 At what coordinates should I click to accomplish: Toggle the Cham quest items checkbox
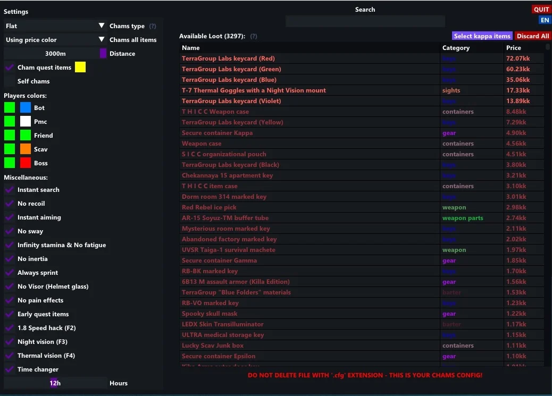pos(10,68)
